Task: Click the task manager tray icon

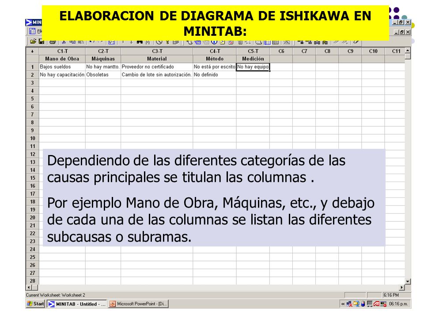Action: (383, 304)
